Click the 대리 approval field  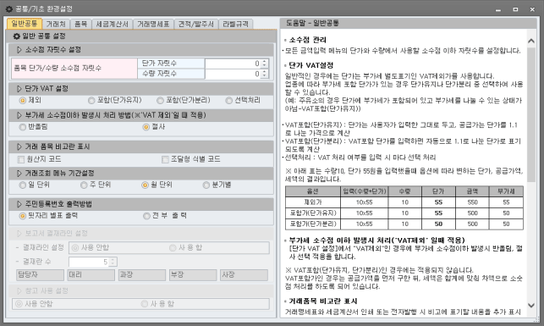pyautogui.click(x=91, y=275)
